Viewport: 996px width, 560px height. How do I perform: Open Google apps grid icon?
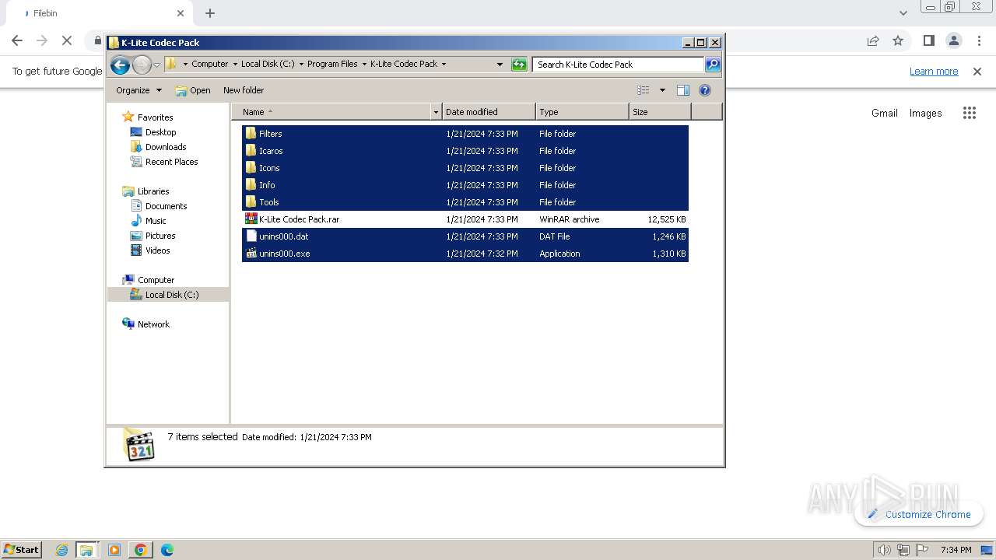tap(970, 114)
